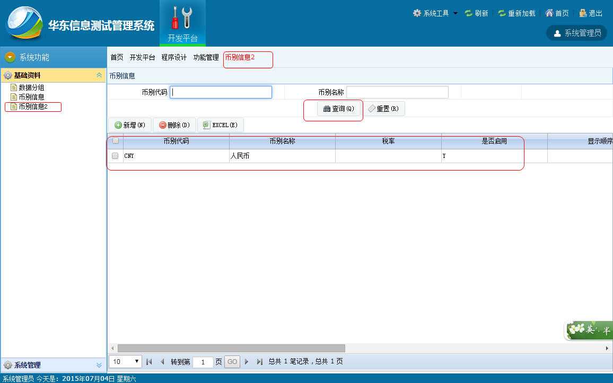Click the 重新加载 reload icon
Viewport: 613px width, 383px height.
[x=502, y=13]
